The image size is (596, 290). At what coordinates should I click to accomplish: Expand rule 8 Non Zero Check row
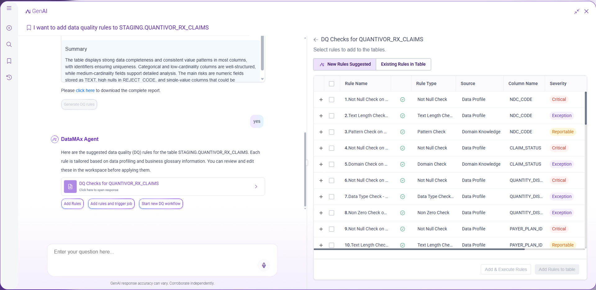[321, 213]
